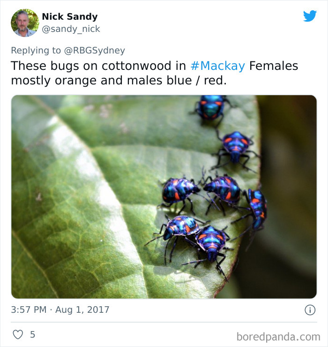Open the photo of blue bugs
The height and width of the screenshot is (347, 328).
164,197
